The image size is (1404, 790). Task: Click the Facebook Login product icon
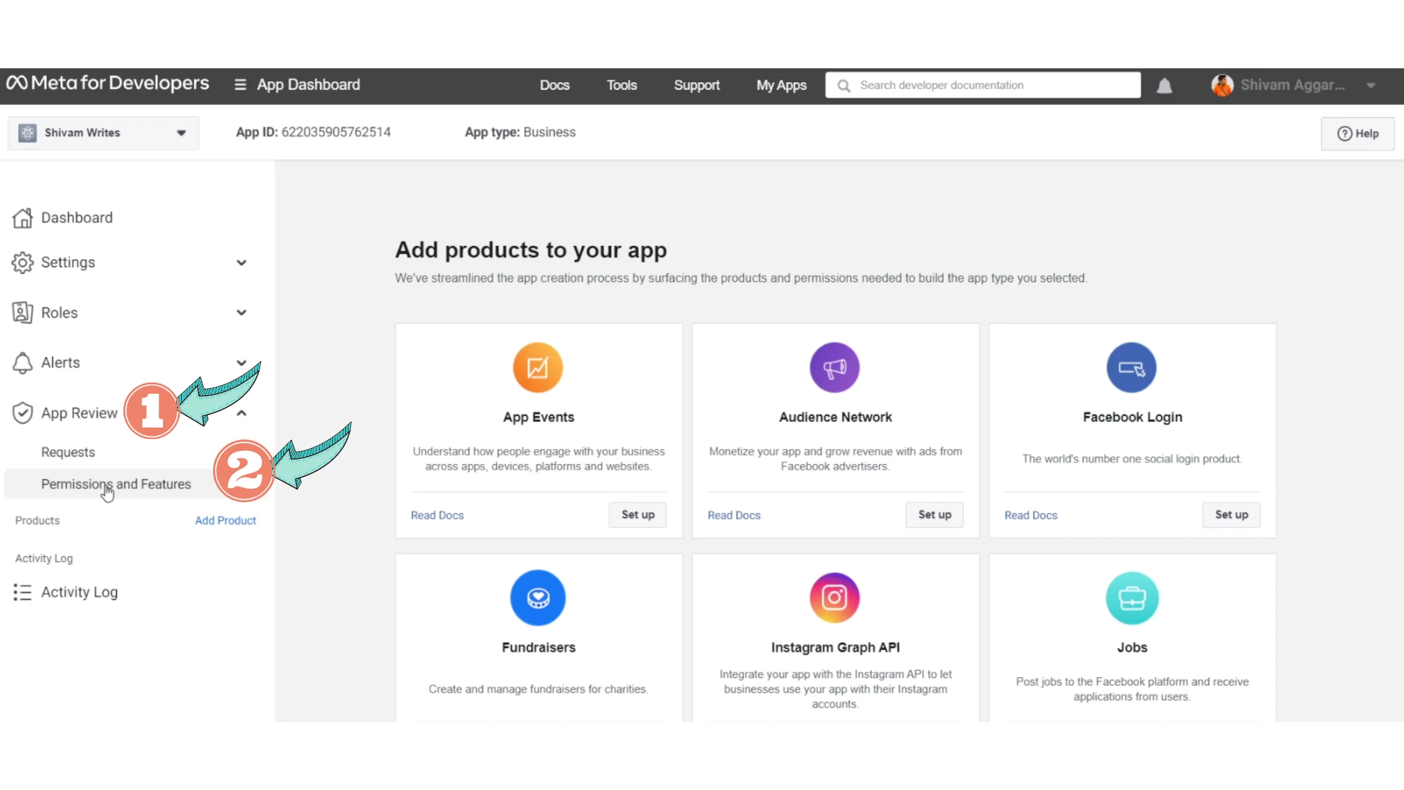click(1131, 367)
